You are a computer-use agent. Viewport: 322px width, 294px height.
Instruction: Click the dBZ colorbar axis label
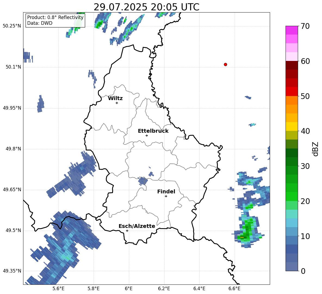pos(315,149)
